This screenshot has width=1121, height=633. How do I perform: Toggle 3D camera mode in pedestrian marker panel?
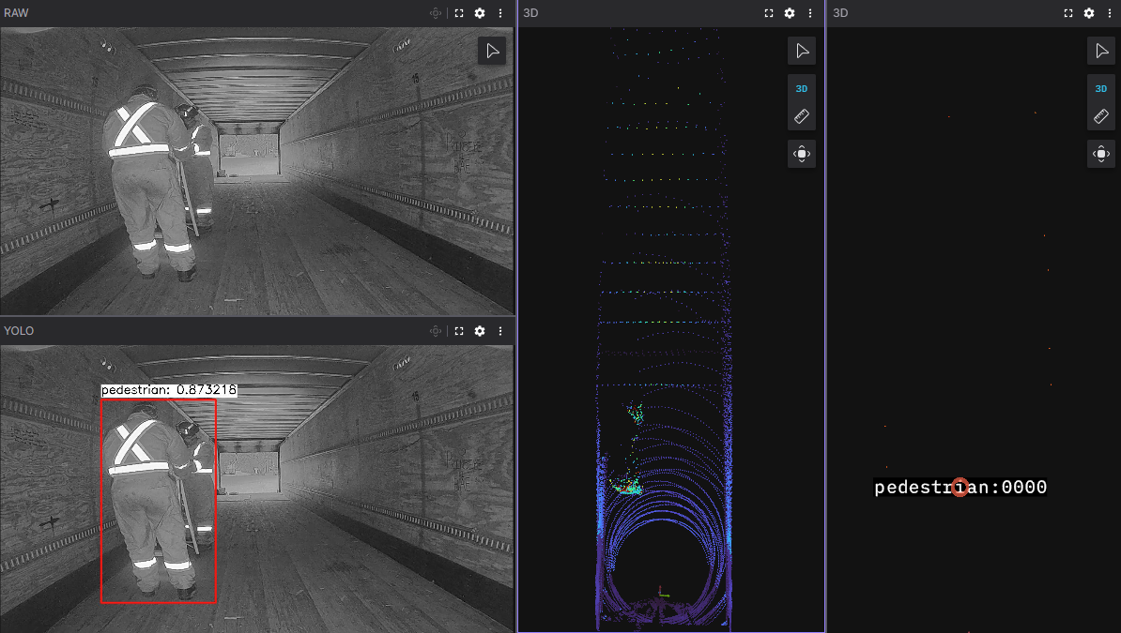pos(1101,88)
